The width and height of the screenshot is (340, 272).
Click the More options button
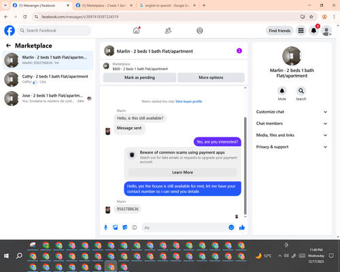(211, 78)
